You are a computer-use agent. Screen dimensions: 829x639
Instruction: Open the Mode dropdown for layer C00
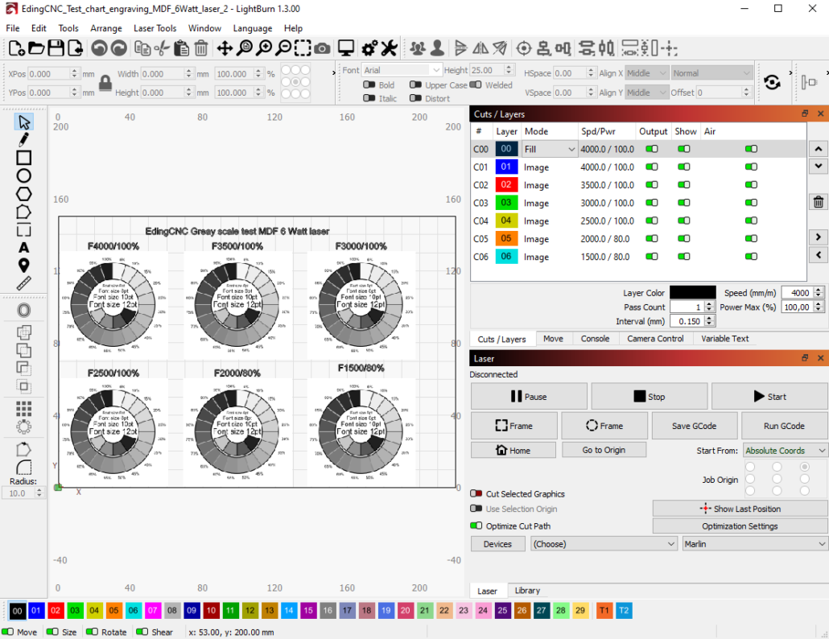point(551,149)
